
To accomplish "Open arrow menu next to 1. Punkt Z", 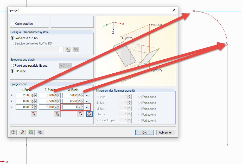I will [36, 107].
